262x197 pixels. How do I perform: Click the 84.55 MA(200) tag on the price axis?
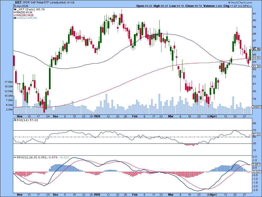256,58
